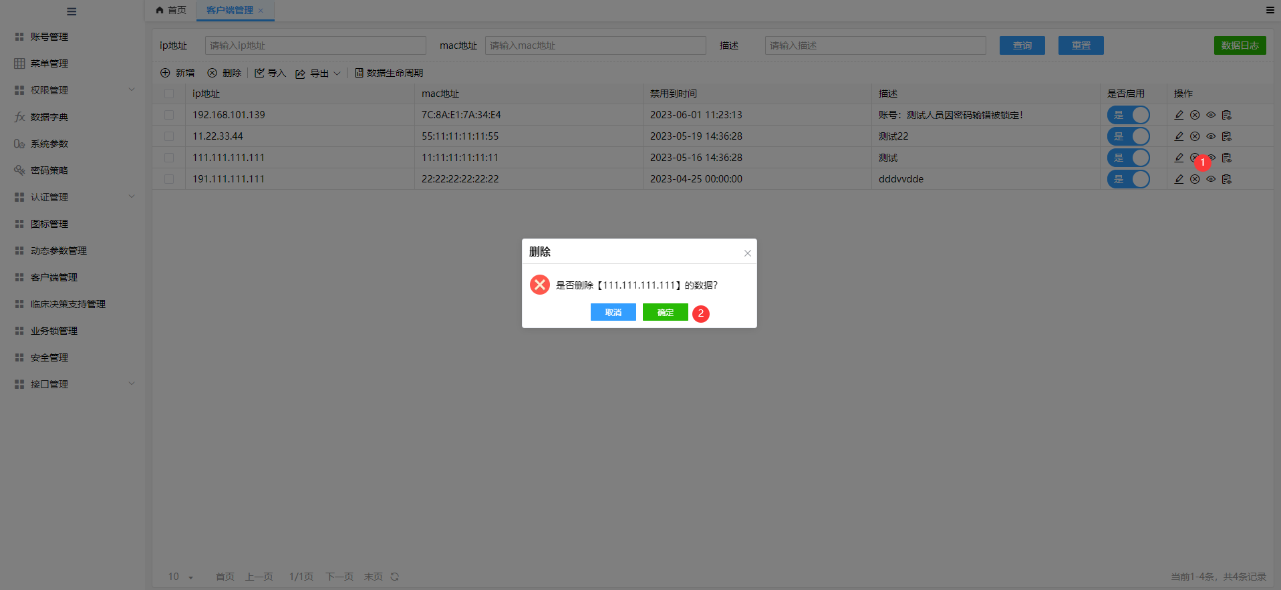Focus the 描述 search input
The image size is (1281, 590).
[875, 45]
